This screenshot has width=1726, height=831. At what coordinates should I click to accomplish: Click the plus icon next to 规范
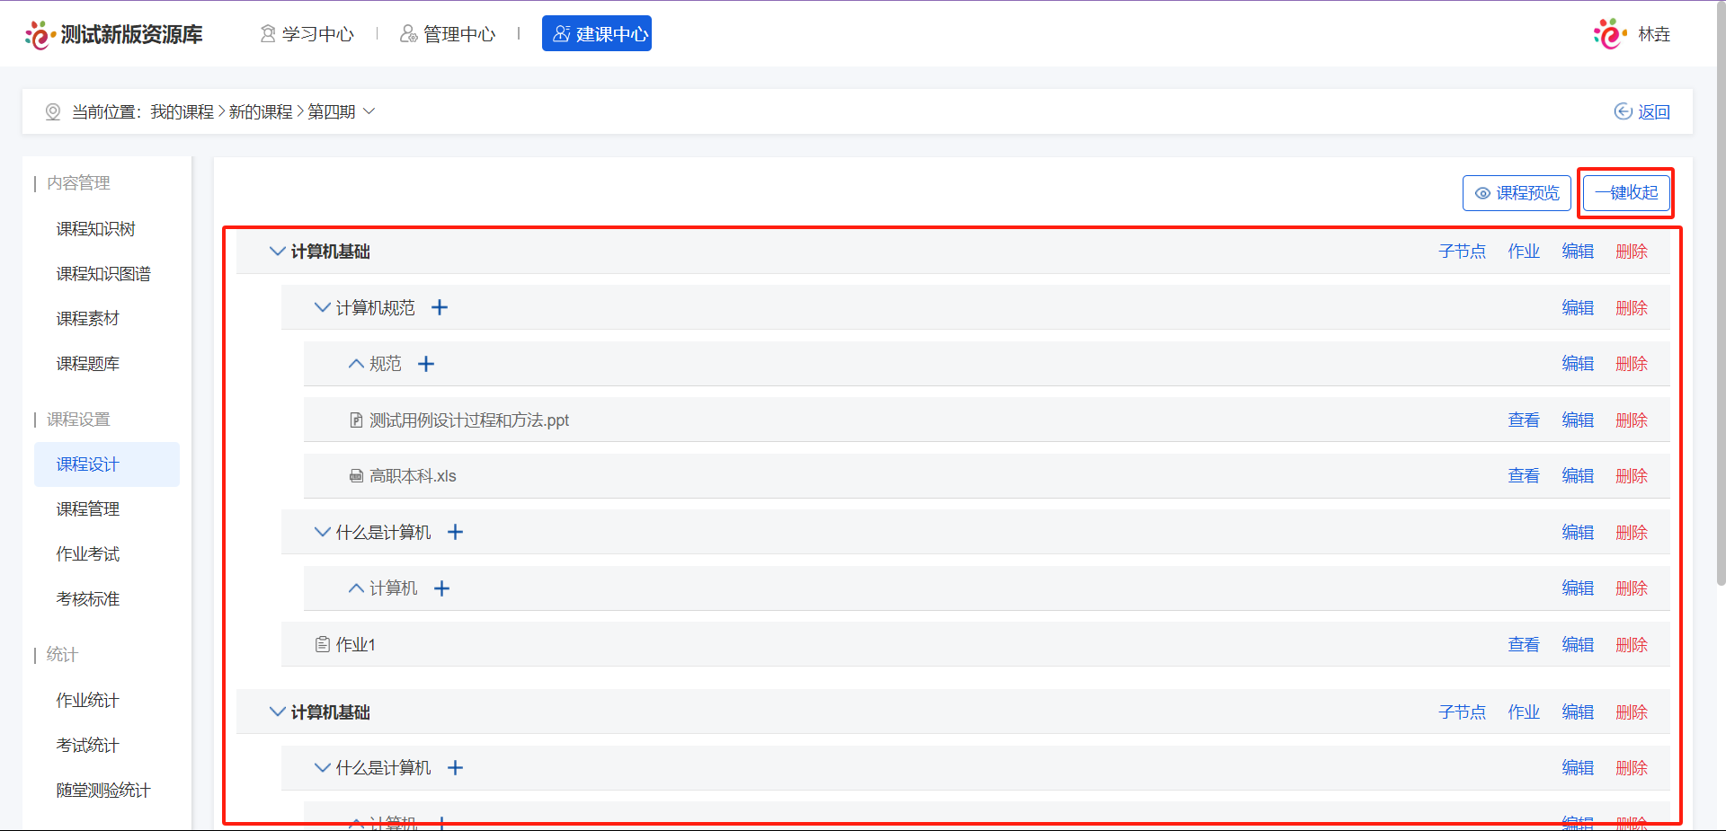coord(426,364)
